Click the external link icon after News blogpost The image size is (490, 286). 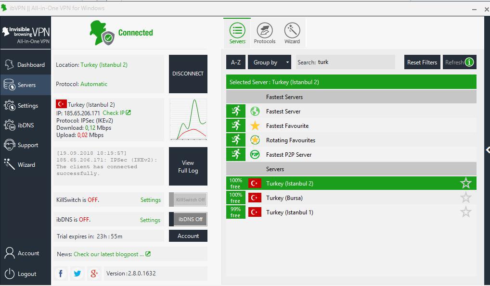[148, 254]
